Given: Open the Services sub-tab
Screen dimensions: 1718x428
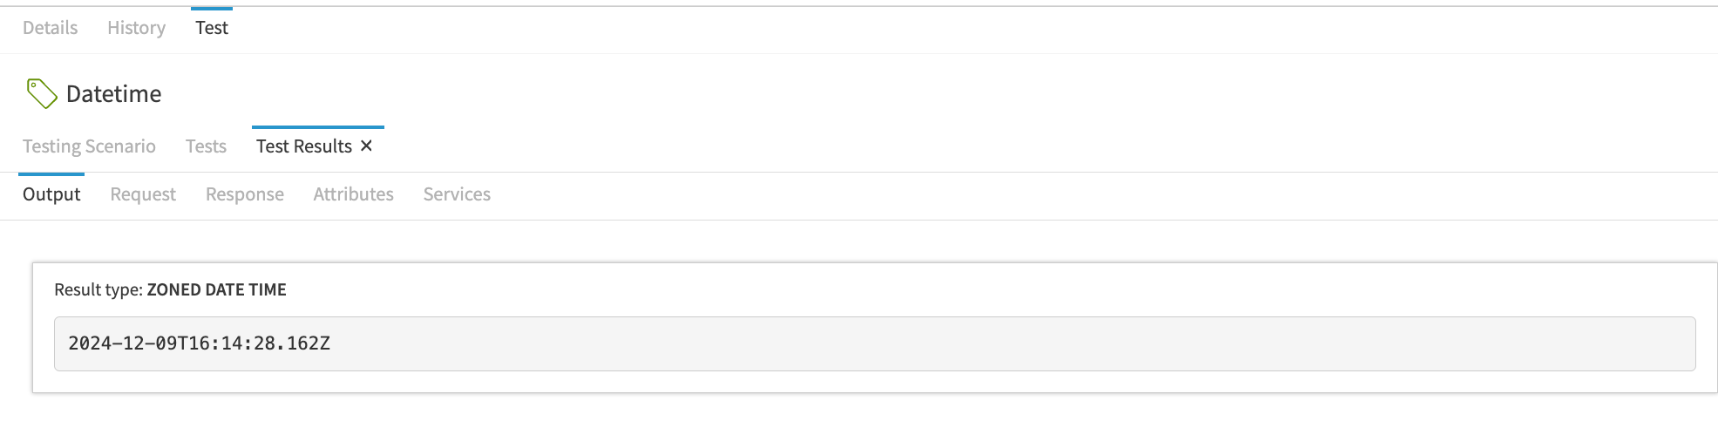Looking at the screenshot, I should pos(457,194).
